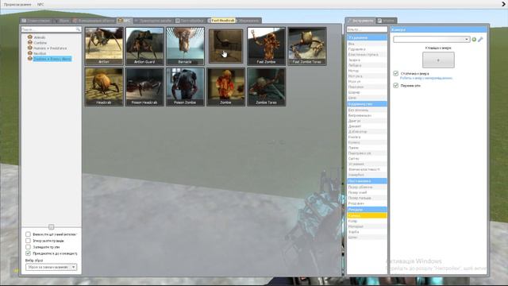The width and height of the screenshot is (508, 286).
Task: Select the Колесо tool in list
Action: 367,142
